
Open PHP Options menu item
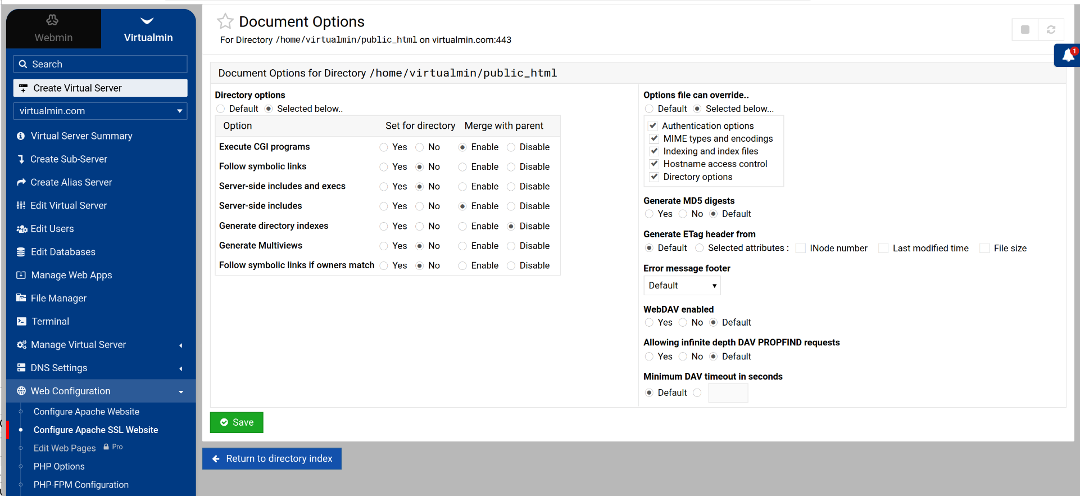tap(59, 466)
